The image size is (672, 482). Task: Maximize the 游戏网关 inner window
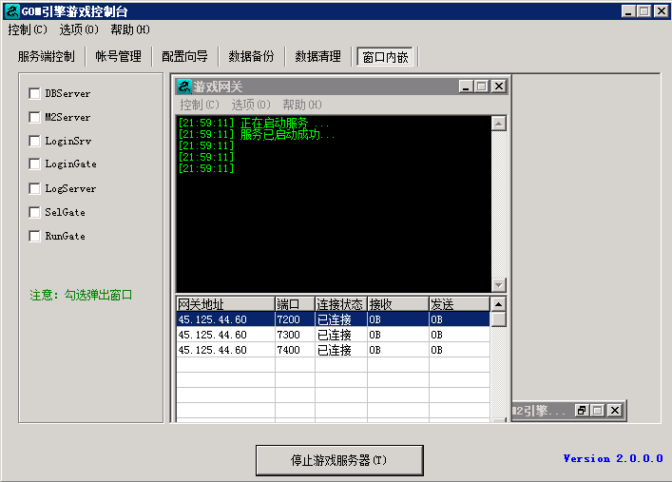(x=482, y=87)
